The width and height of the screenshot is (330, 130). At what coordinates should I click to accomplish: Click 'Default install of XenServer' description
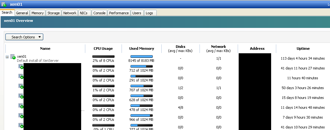[38, 61]
